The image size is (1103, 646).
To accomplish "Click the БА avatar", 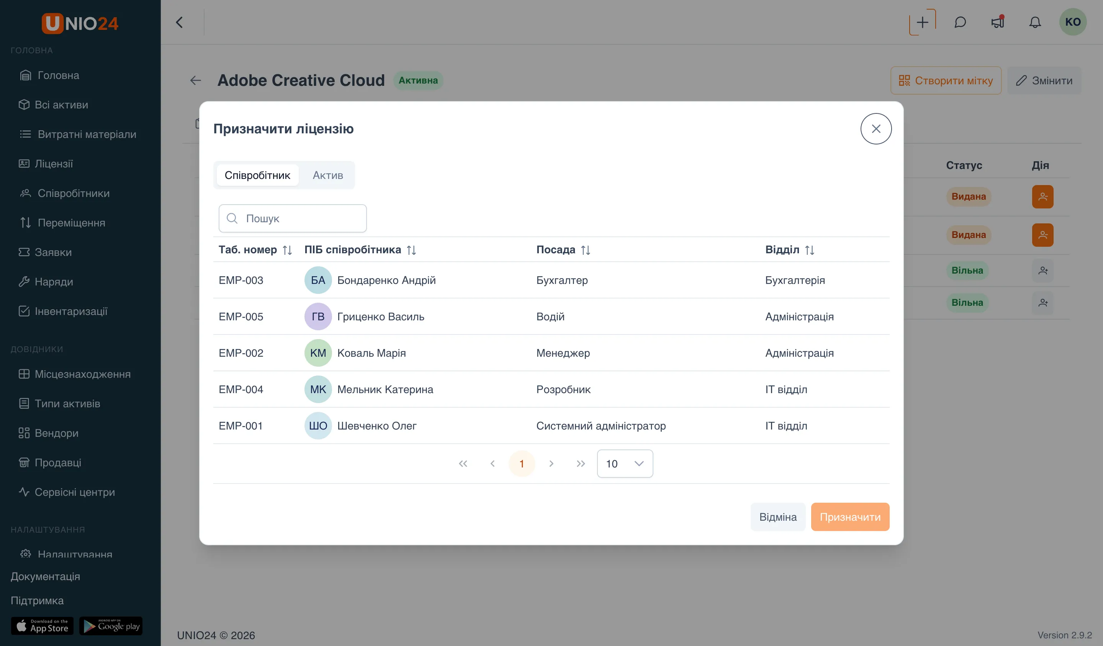I will pyautogui.click(x=318, y=280).
